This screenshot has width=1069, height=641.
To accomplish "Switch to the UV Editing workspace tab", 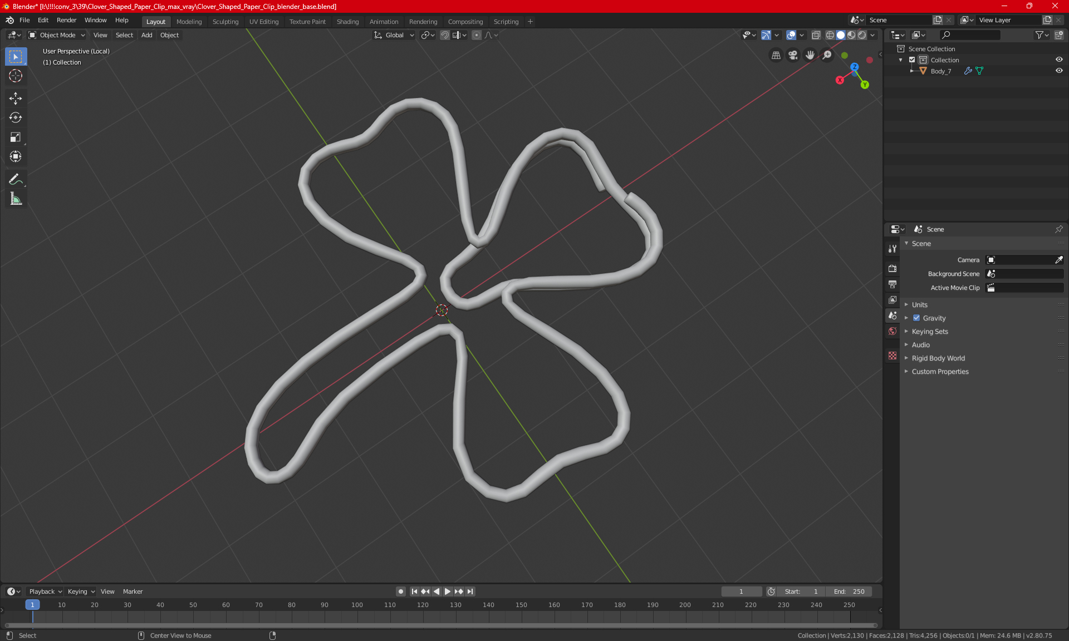I will pos(264,22).
